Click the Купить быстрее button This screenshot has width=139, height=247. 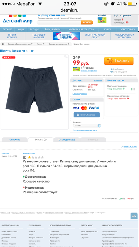click(x=87, y=115)
